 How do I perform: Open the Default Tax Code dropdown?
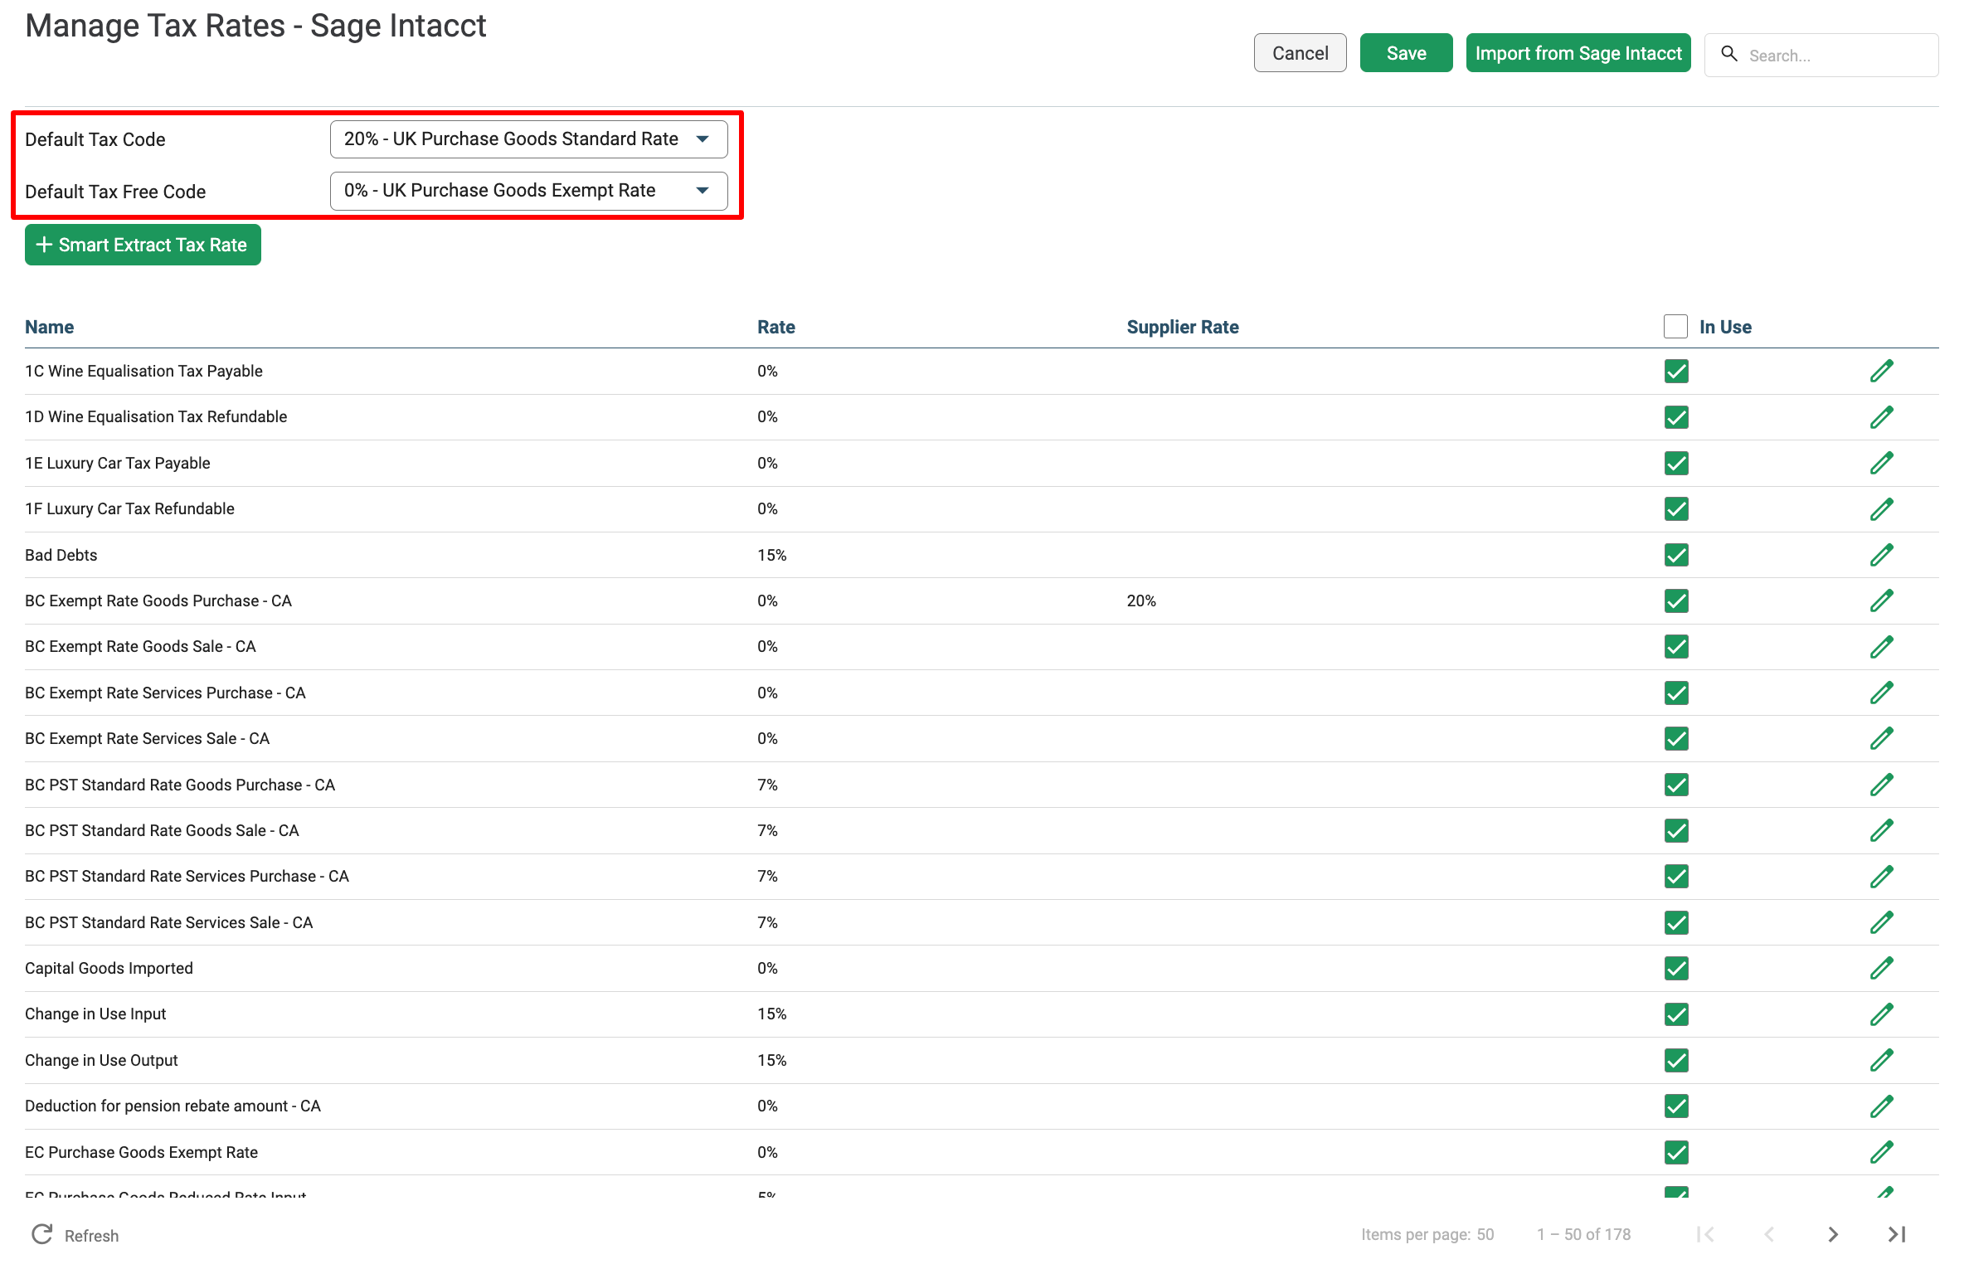528,139
